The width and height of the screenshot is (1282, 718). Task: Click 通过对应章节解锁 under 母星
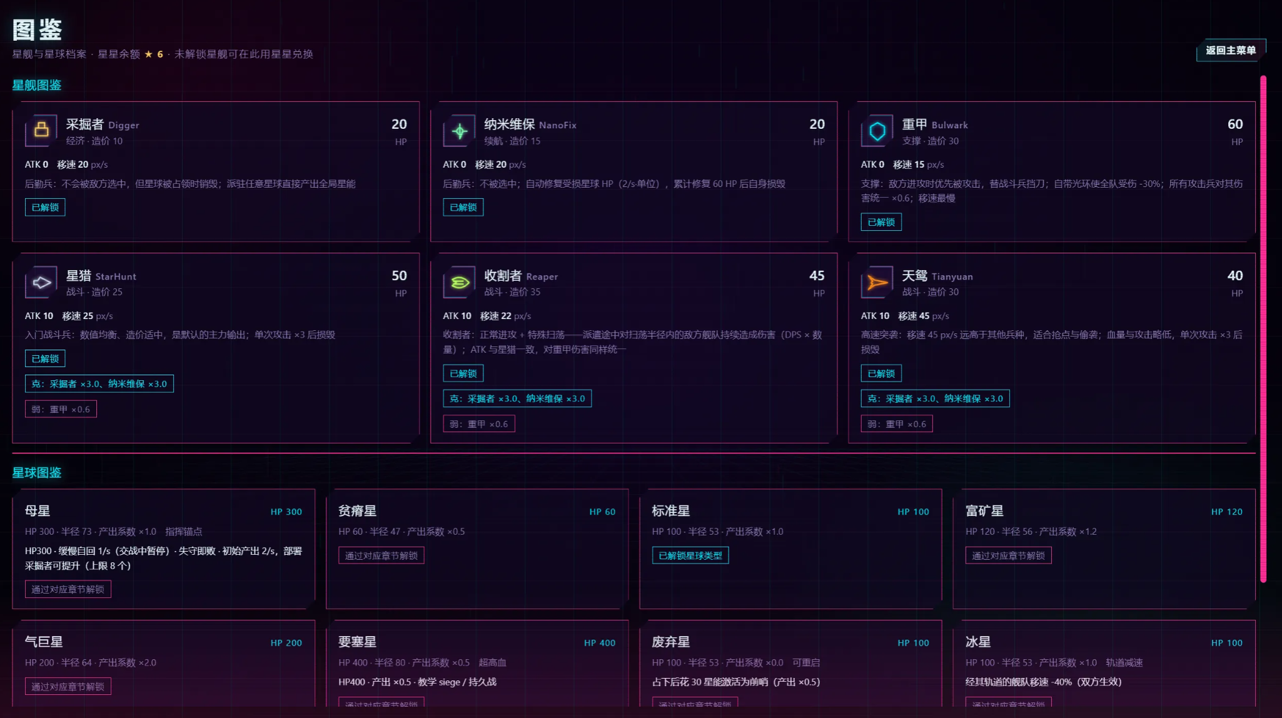tap(68, 589)
